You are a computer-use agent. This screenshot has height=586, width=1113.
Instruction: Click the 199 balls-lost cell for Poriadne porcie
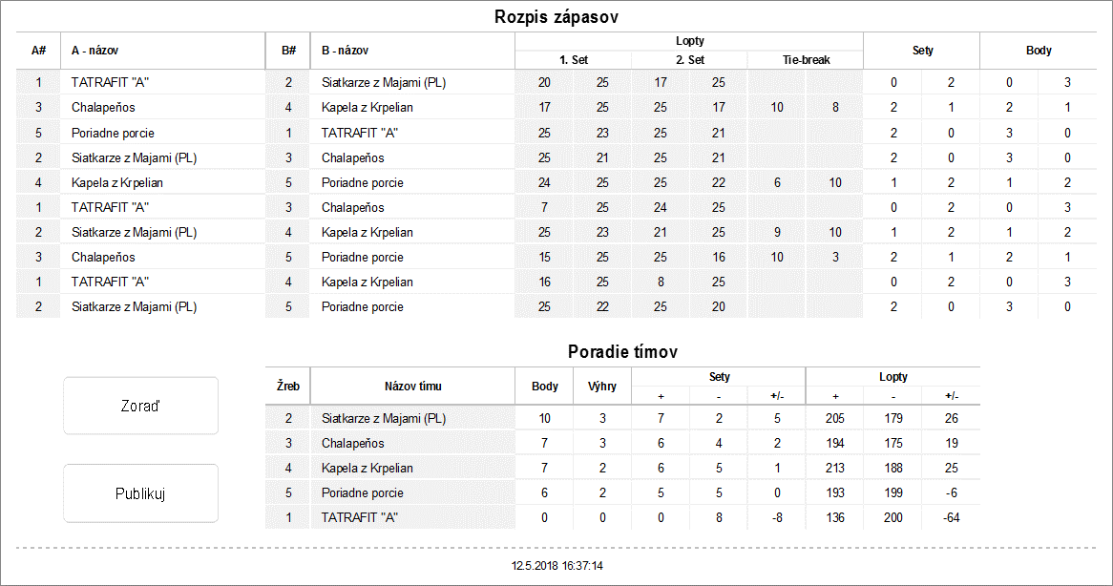tap(892, 492)
